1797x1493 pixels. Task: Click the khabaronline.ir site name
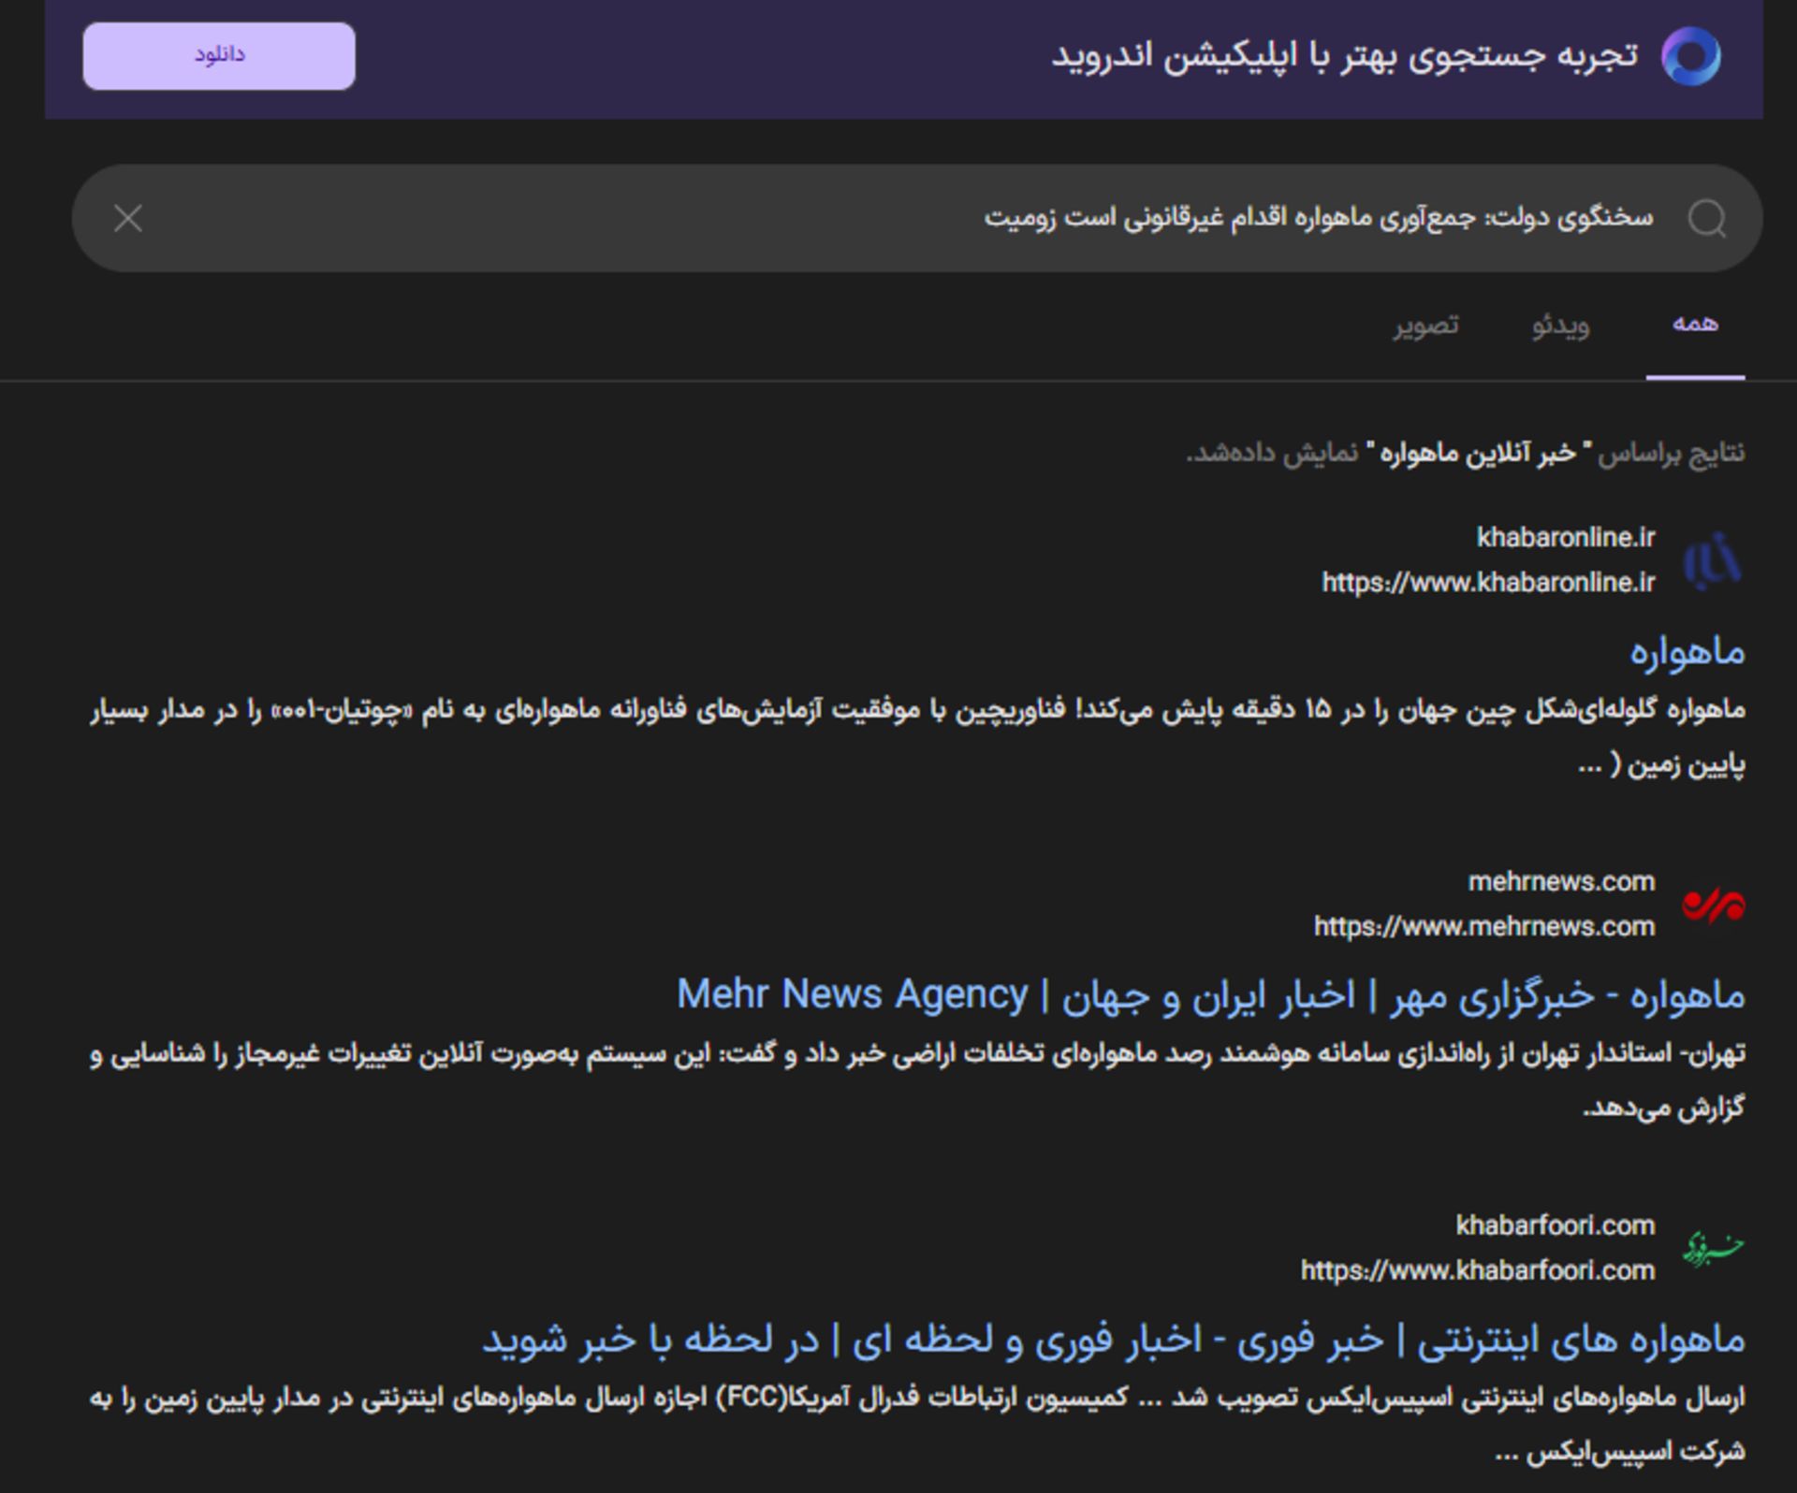pos(1565,538)
